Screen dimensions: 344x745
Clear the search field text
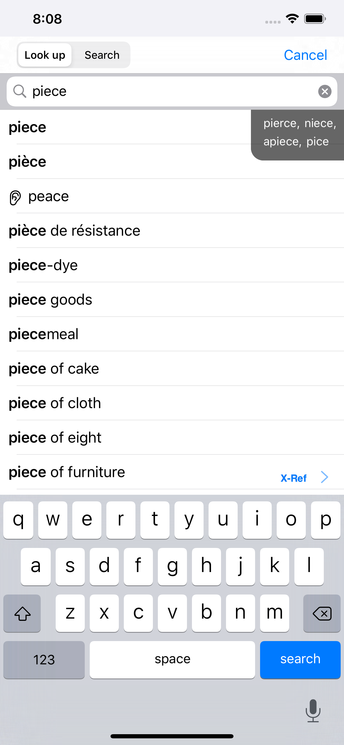click(325, 91)
